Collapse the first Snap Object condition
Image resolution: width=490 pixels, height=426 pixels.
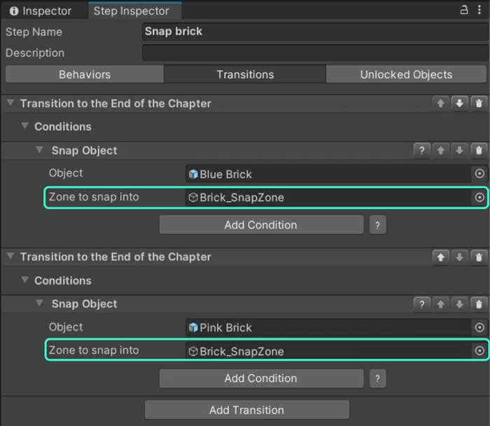coord(40,151)
